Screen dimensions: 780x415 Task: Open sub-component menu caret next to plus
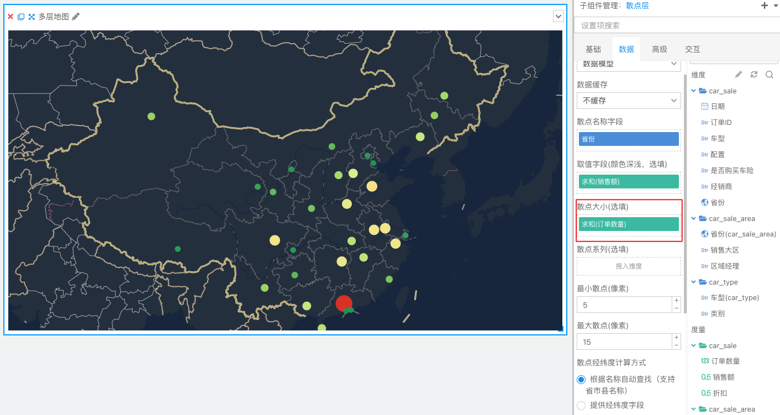tap(775, 6)
